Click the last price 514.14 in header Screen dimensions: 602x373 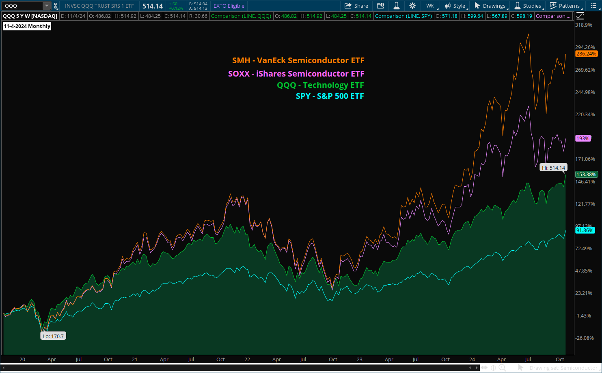pyautogui.click(x=153, y=6)
